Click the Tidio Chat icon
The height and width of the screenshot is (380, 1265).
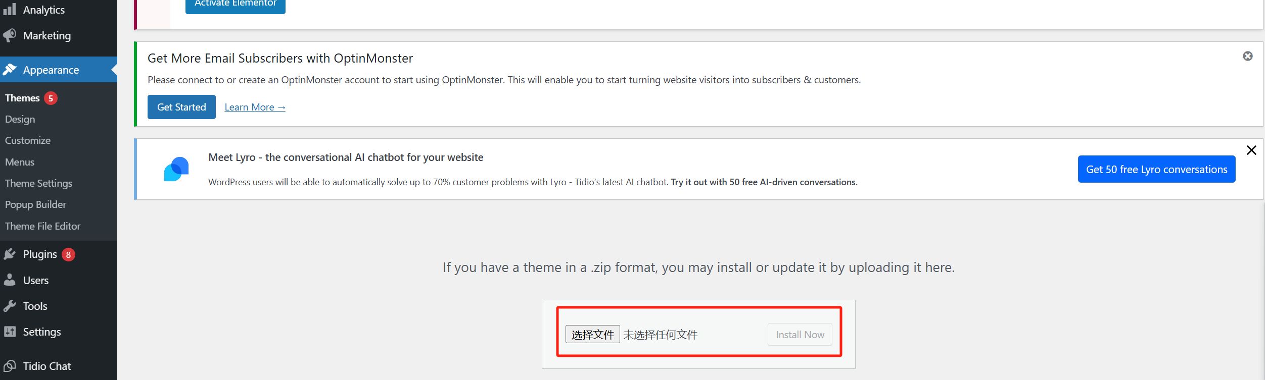(10, 366)
